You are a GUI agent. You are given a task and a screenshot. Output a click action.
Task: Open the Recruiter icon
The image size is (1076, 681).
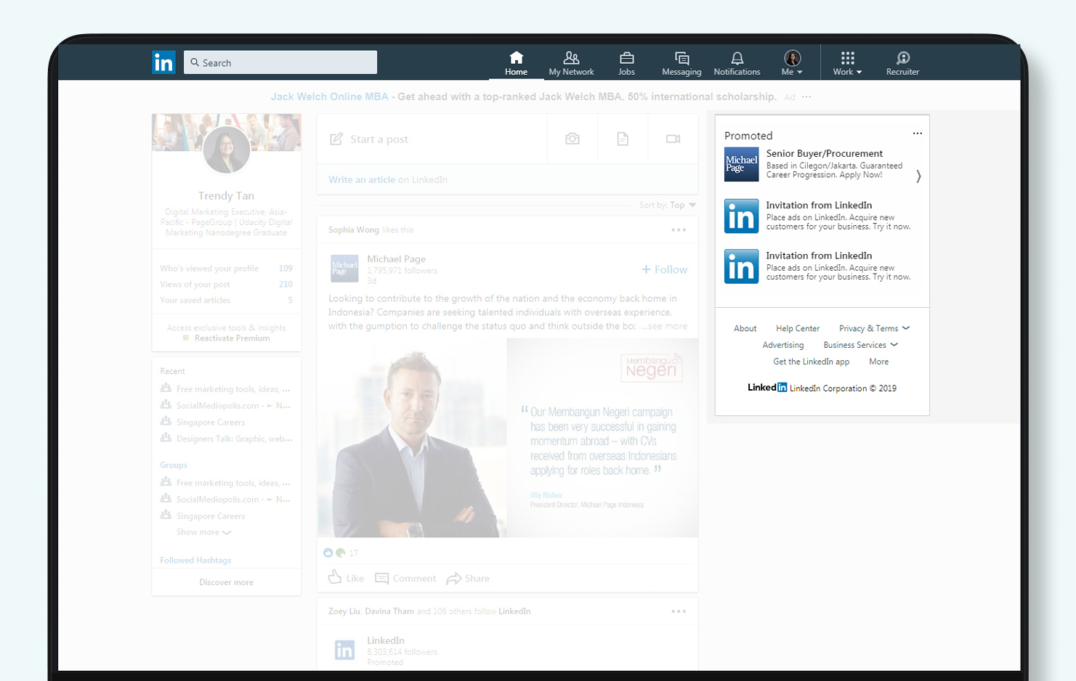[902, 63]
